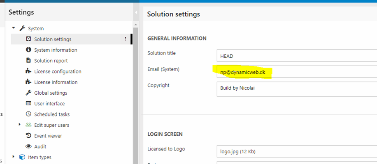Click the System wrench icon
This screenshot has height=164, width=377.
coord(22,29)
